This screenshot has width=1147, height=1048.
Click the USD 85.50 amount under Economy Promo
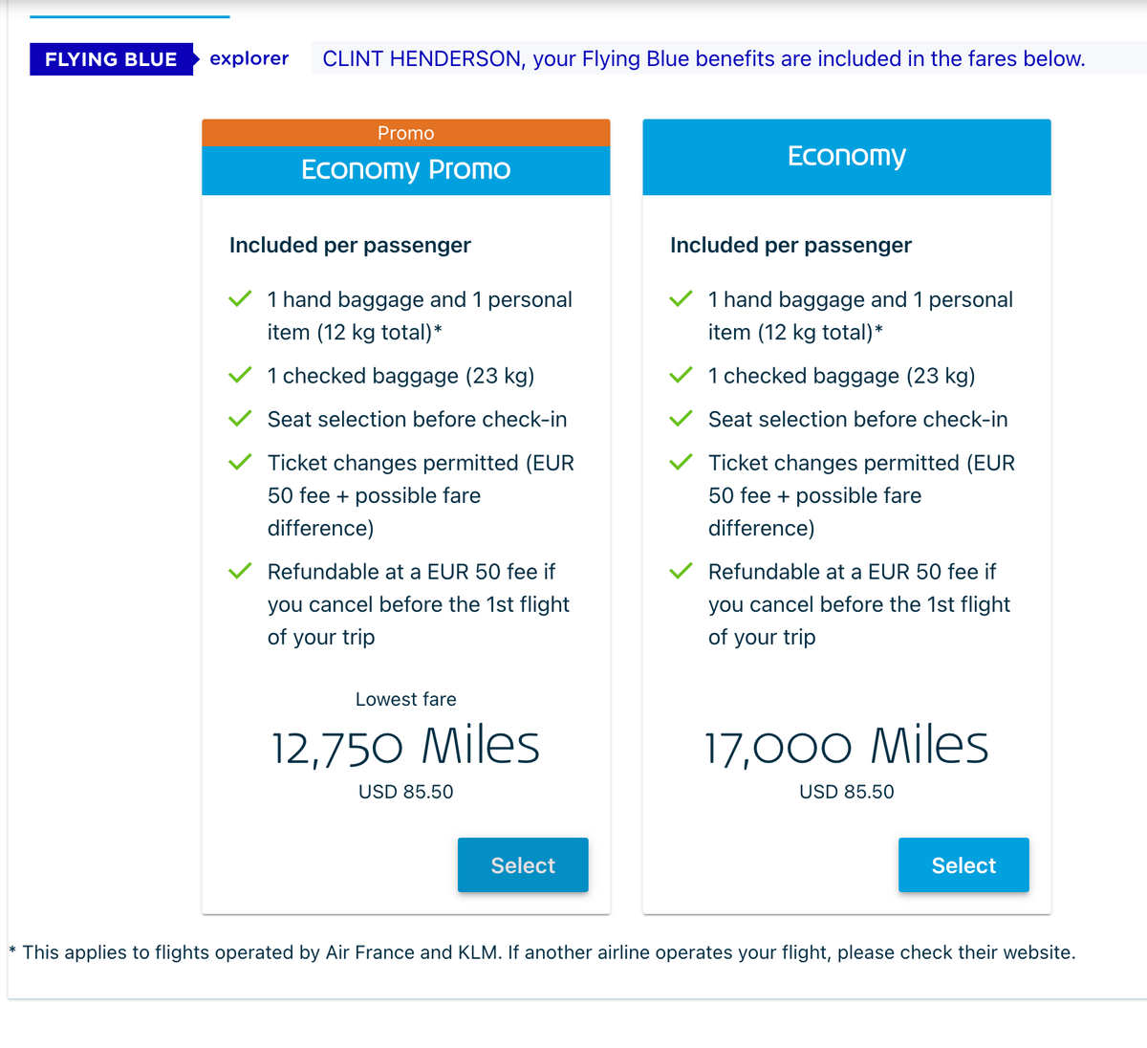pos(405,792)
